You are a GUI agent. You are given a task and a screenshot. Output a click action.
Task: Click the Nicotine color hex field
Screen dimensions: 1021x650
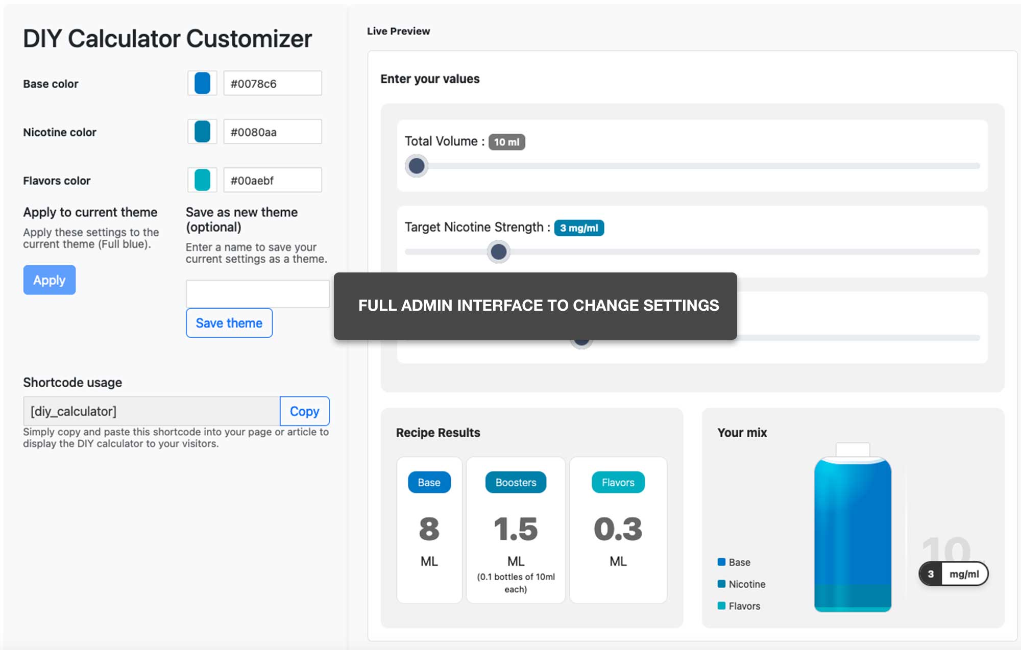point(273,132)
